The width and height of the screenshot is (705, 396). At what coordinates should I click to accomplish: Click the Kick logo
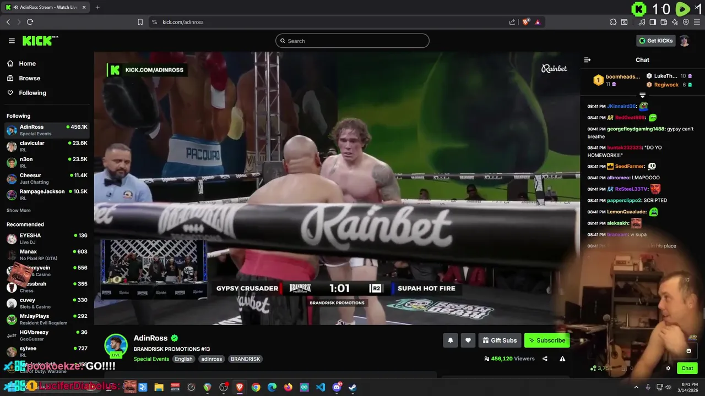40,41
